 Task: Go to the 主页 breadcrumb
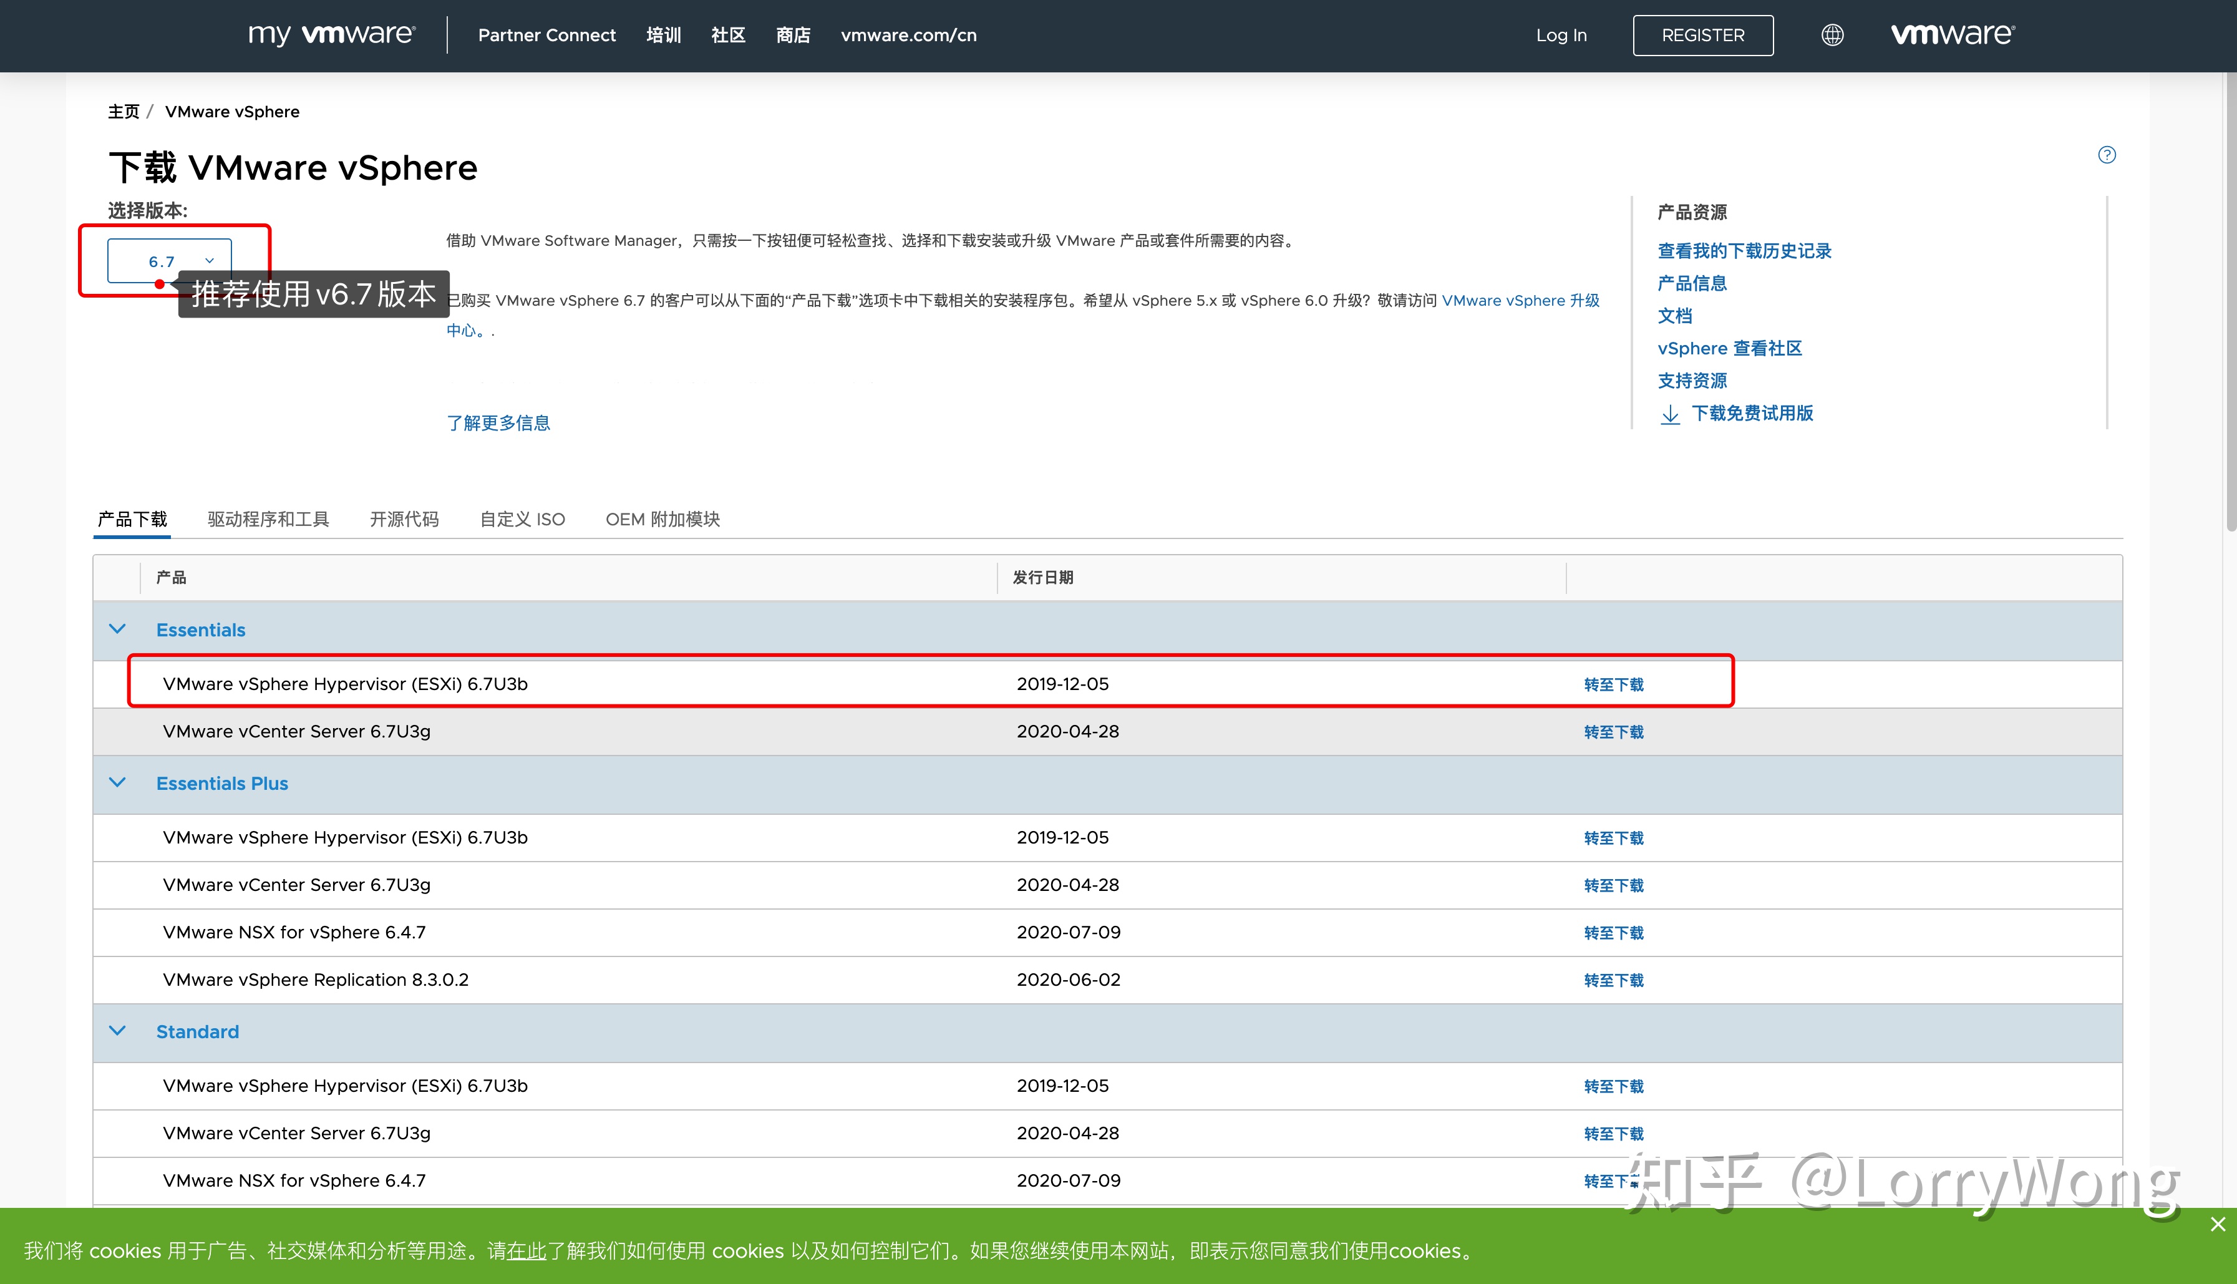[x=124, y=112]
